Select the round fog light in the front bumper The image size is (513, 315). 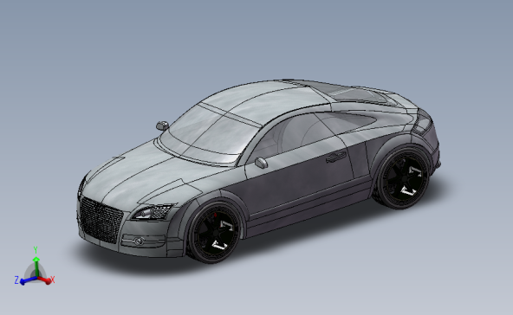pyautogui.click(x=140, y=241)
